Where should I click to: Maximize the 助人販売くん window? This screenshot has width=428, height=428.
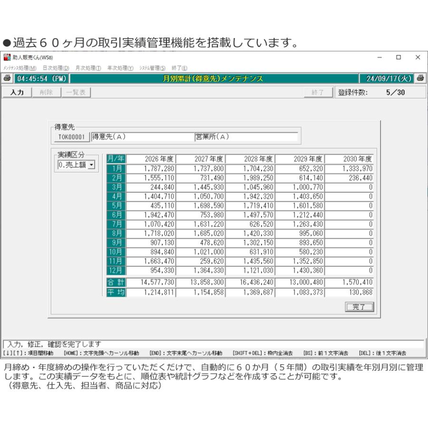(x=398, y=58)
